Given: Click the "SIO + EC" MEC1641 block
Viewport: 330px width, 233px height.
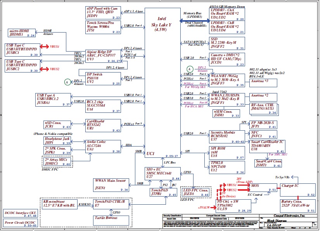Looking at the screenshot, I should pos(163,174).
